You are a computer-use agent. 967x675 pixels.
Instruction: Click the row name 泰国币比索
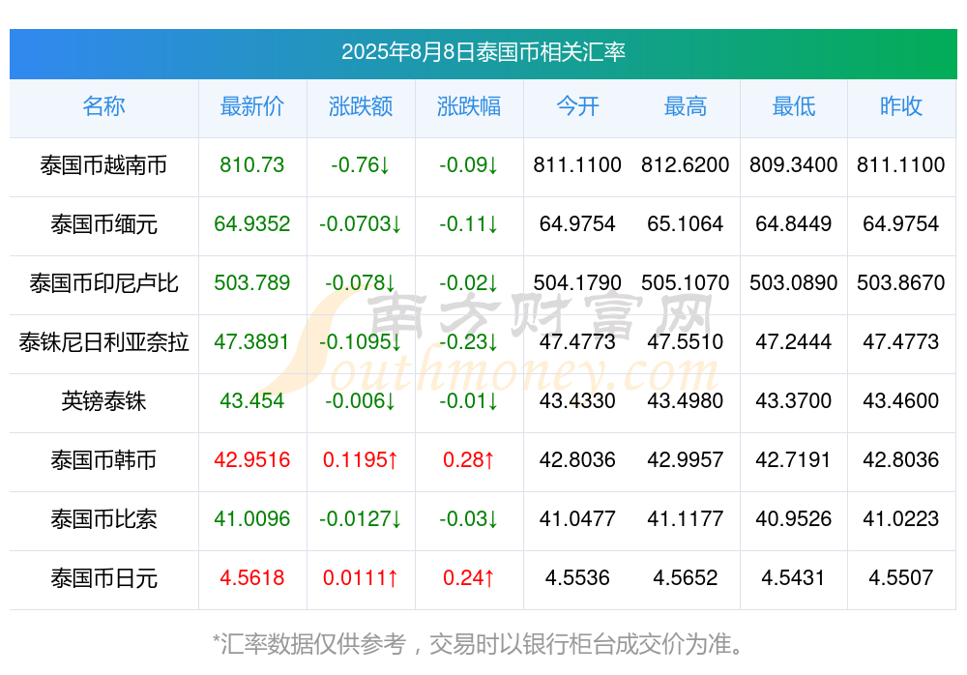tap(103, 519)
